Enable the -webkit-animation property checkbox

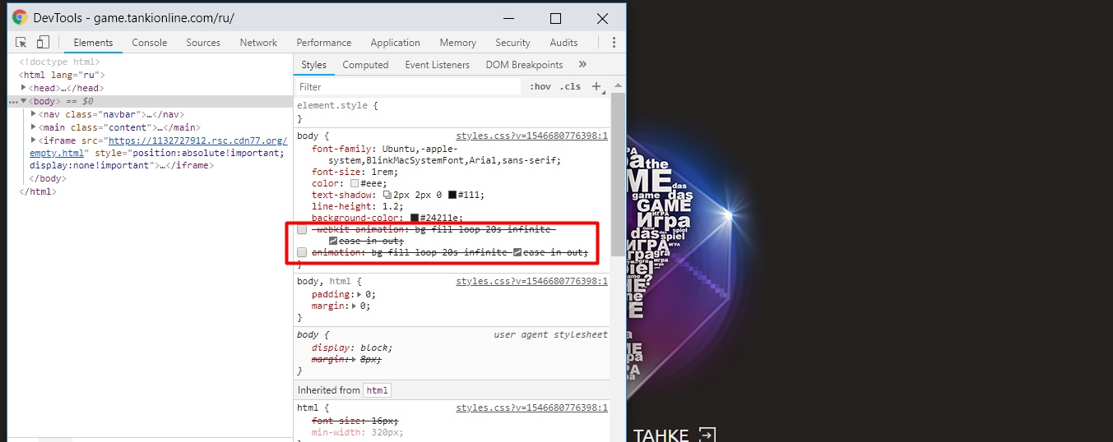[x=302, y=229]
